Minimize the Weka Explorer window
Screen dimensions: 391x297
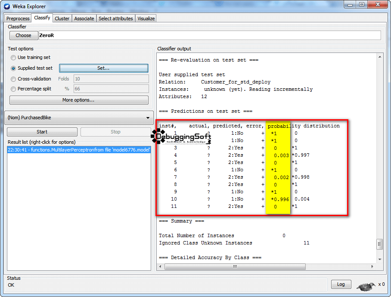pos(350,4)
